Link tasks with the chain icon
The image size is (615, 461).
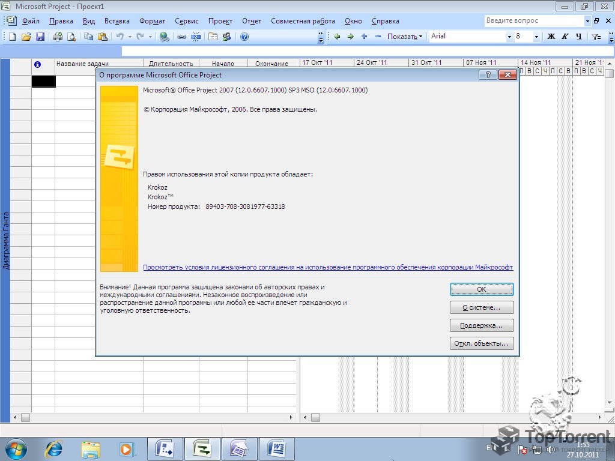click(x=181, y=37)
